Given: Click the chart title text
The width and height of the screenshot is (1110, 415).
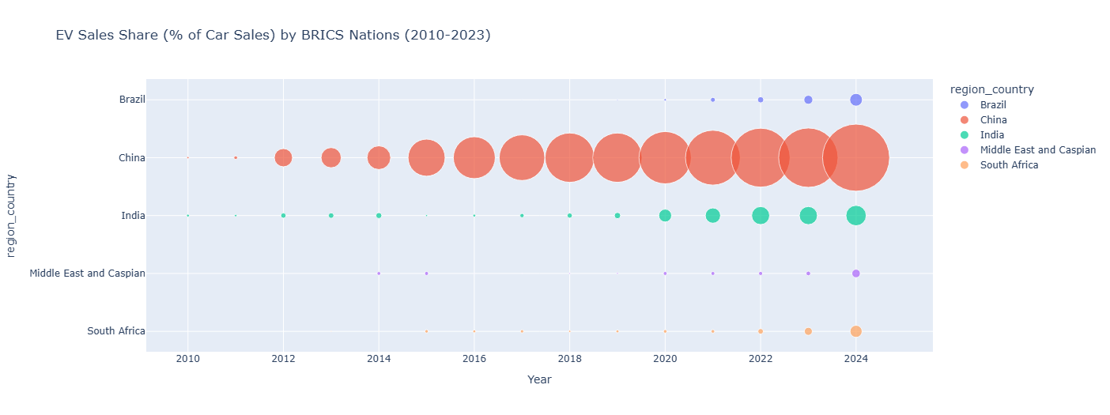Looking at the screenshot, I should pyautogui.click(x=273, y=35).
